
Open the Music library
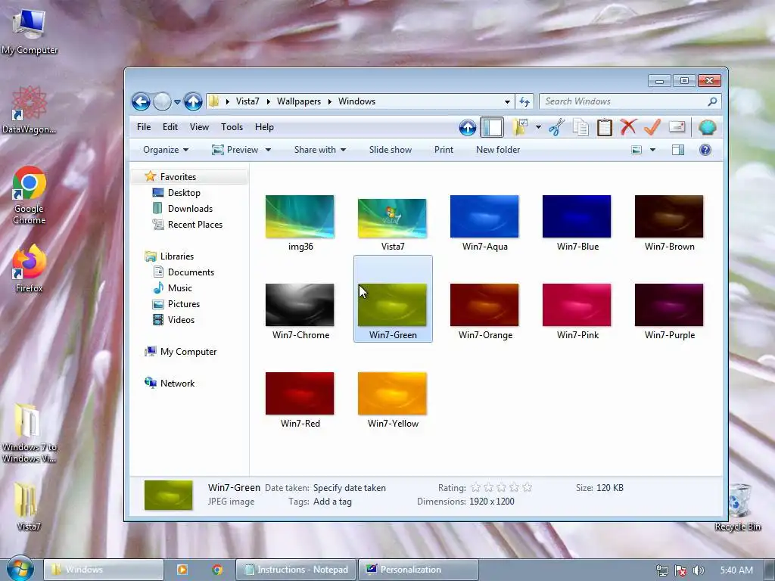pos(179,288)
